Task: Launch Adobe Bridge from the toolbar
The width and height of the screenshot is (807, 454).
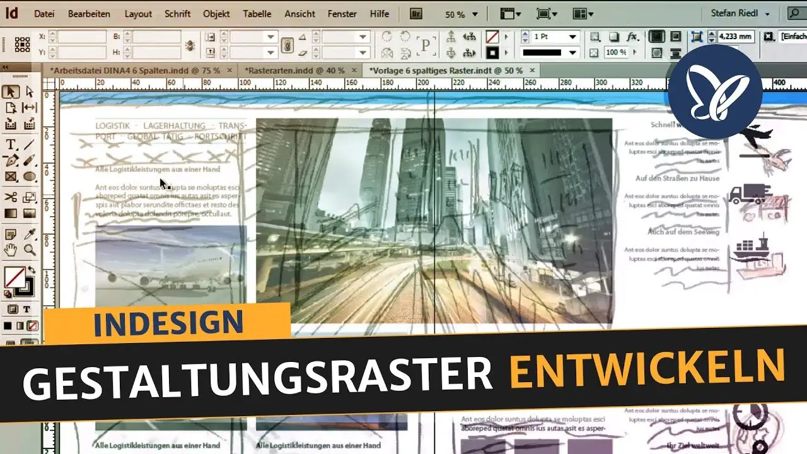Action: click(415, 13)
